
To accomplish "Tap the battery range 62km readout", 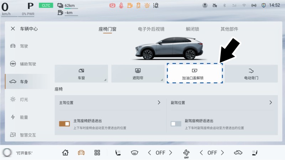I will [x=67, y=6].
